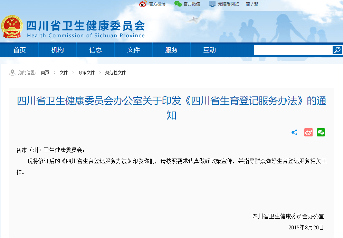The width and height of the screenshot is (343, 238).
Task: Click the 您的位置 label
Action: coord(27,73)
